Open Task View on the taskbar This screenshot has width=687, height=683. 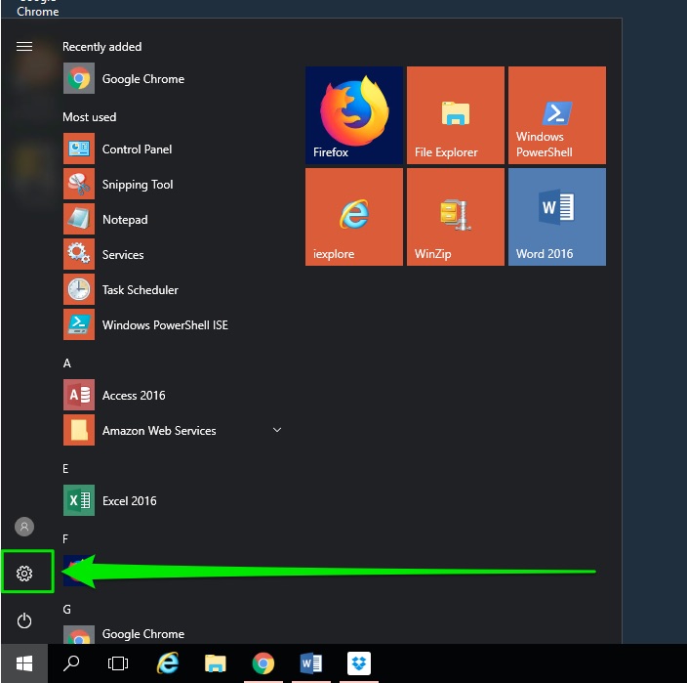coord(118,663)
